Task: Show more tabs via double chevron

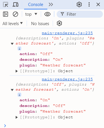Action: pos(51,5)
